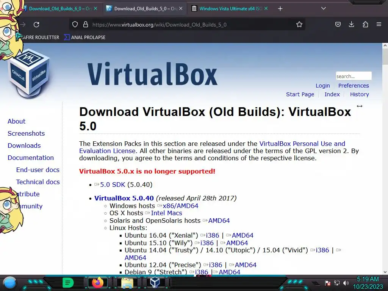This screenshot has height=291, width=388.
Task: Download Ubuntu 16.04 Xenial i386
Action: (x=213, y=235)
